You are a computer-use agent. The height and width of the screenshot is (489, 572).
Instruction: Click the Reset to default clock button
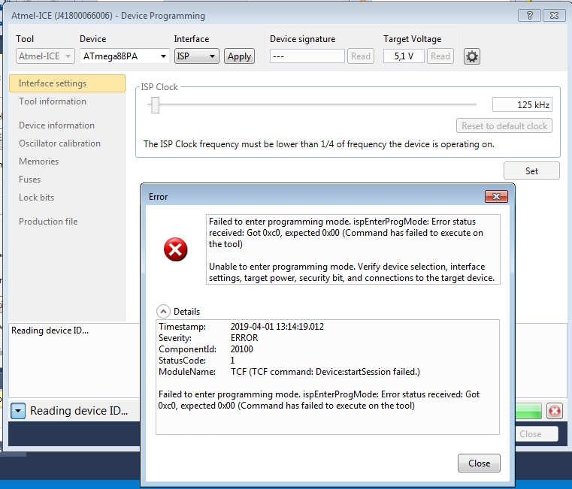click(x=504, y=125)
